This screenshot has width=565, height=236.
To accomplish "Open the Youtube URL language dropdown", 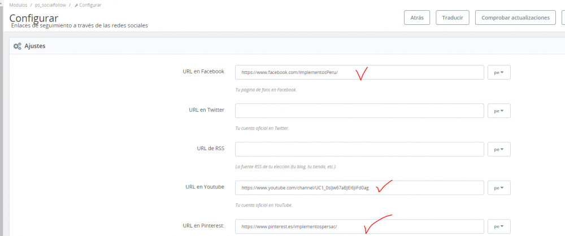I will pos(499,188).
